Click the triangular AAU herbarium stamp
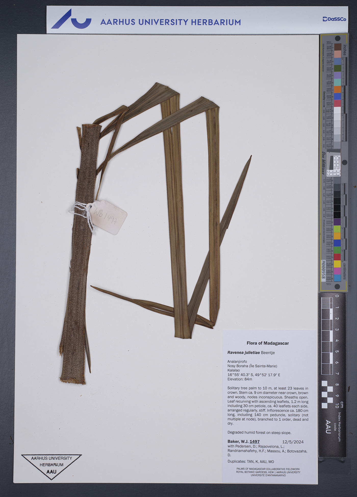This screenshot has height=497, width=357. 51,466
